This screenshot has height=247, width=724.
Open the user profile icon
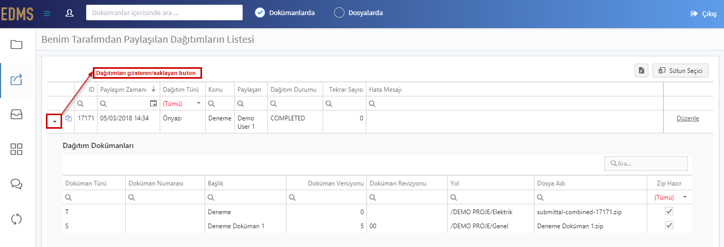(x=69, y=13)
